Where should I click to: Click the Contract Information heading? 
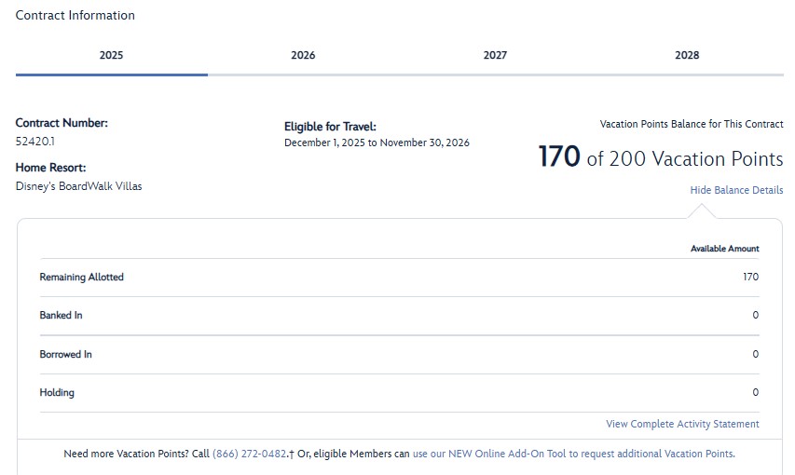point(75,16)
